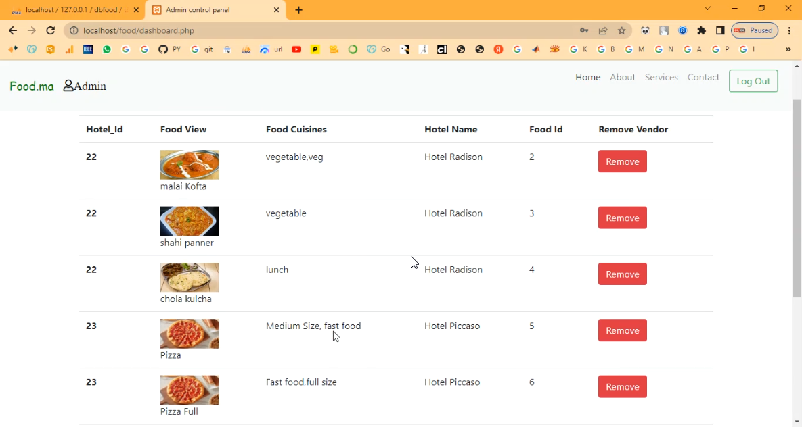Open the IEEE bookmark
The height and width of the screenshot is (427, 802).
click(88, 49)
